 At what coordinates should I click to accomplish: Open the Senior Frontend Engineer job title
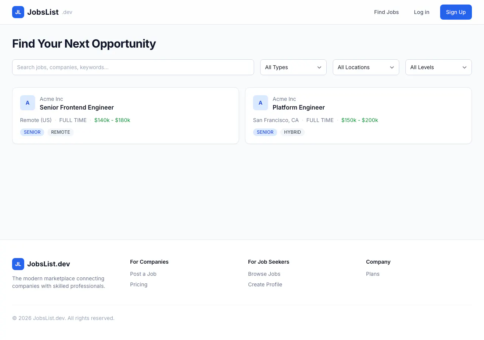[77, 107]
